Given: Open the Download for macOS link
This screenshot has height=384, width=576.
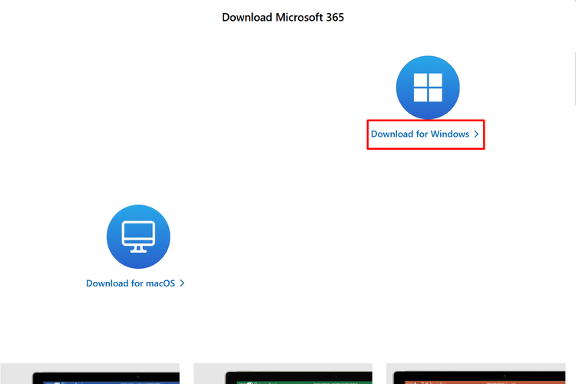Looking at the screenshot, I should click(135, 283).
